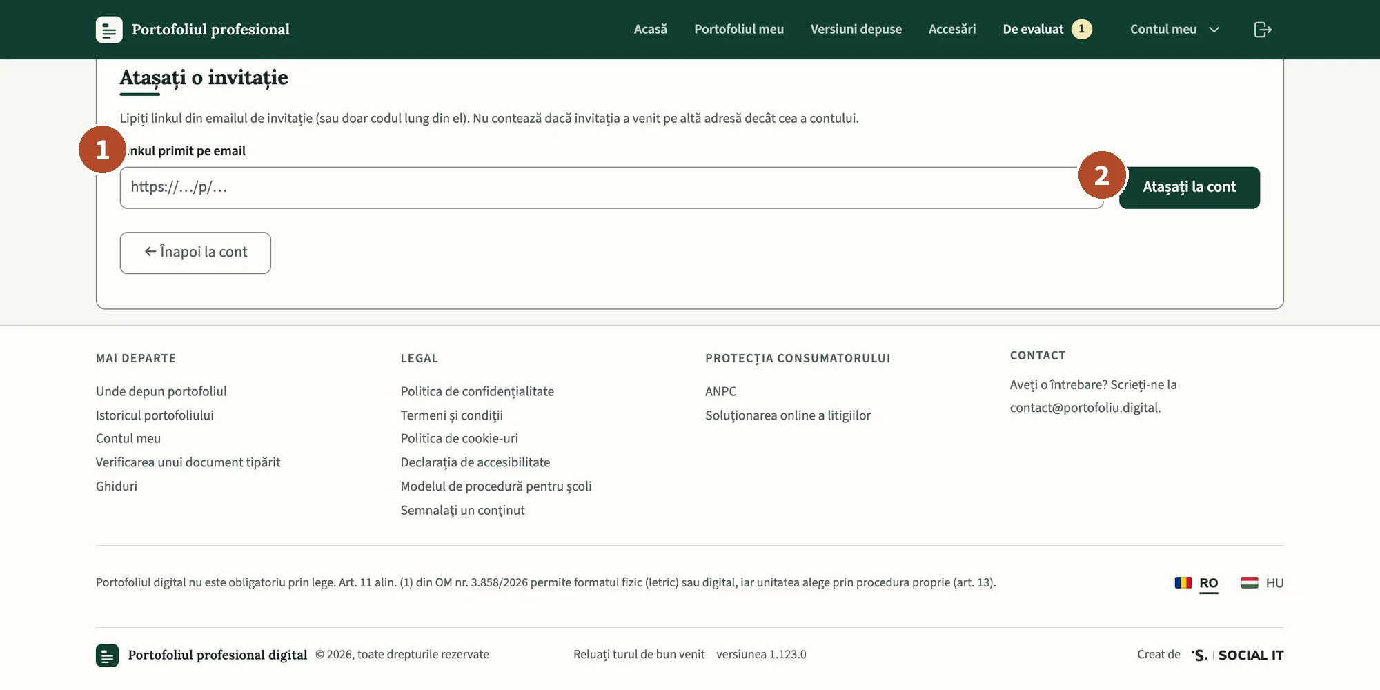Open Politica de confidențialitate link
This screenshot has width=1380, height=690.
pos(477,391)
